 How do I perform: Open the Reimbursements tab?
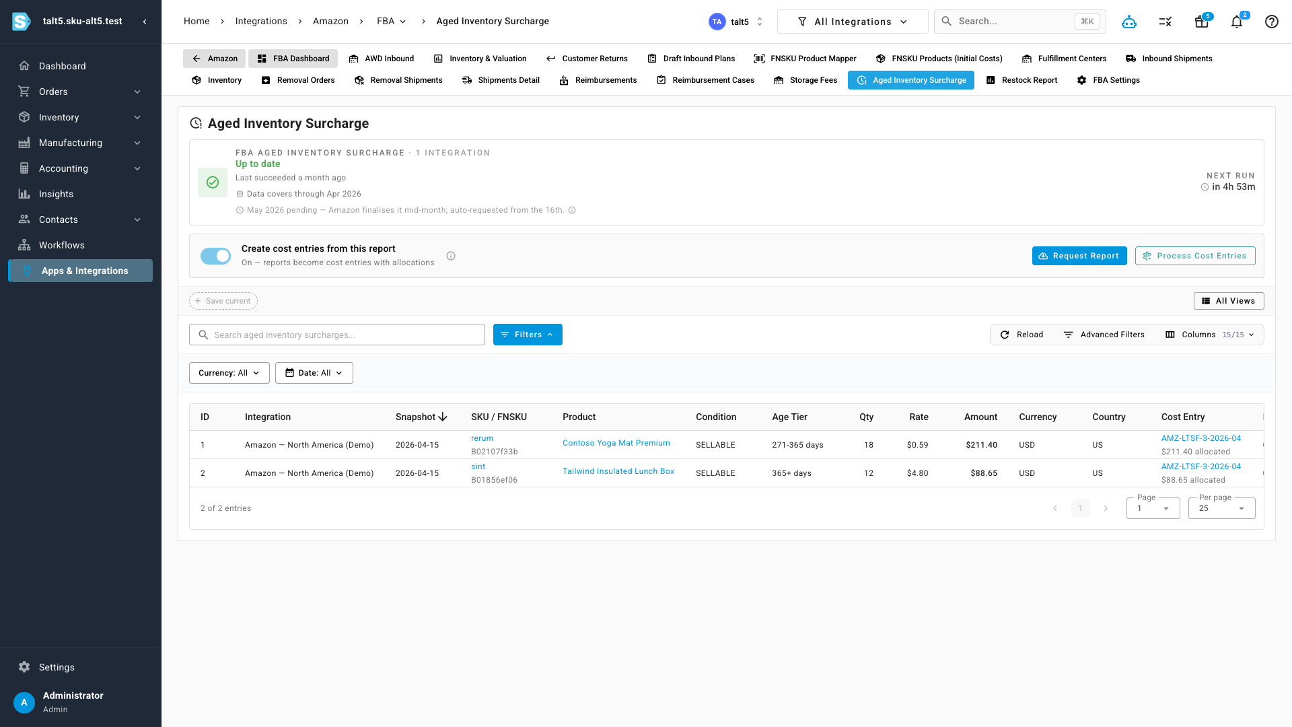[x=598, y=80]
